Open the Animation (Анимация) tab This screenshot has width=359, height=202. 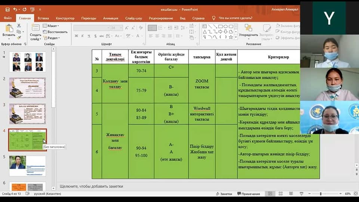(110, 18)
